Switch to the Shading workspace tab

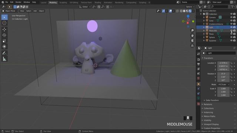point(98,3)
